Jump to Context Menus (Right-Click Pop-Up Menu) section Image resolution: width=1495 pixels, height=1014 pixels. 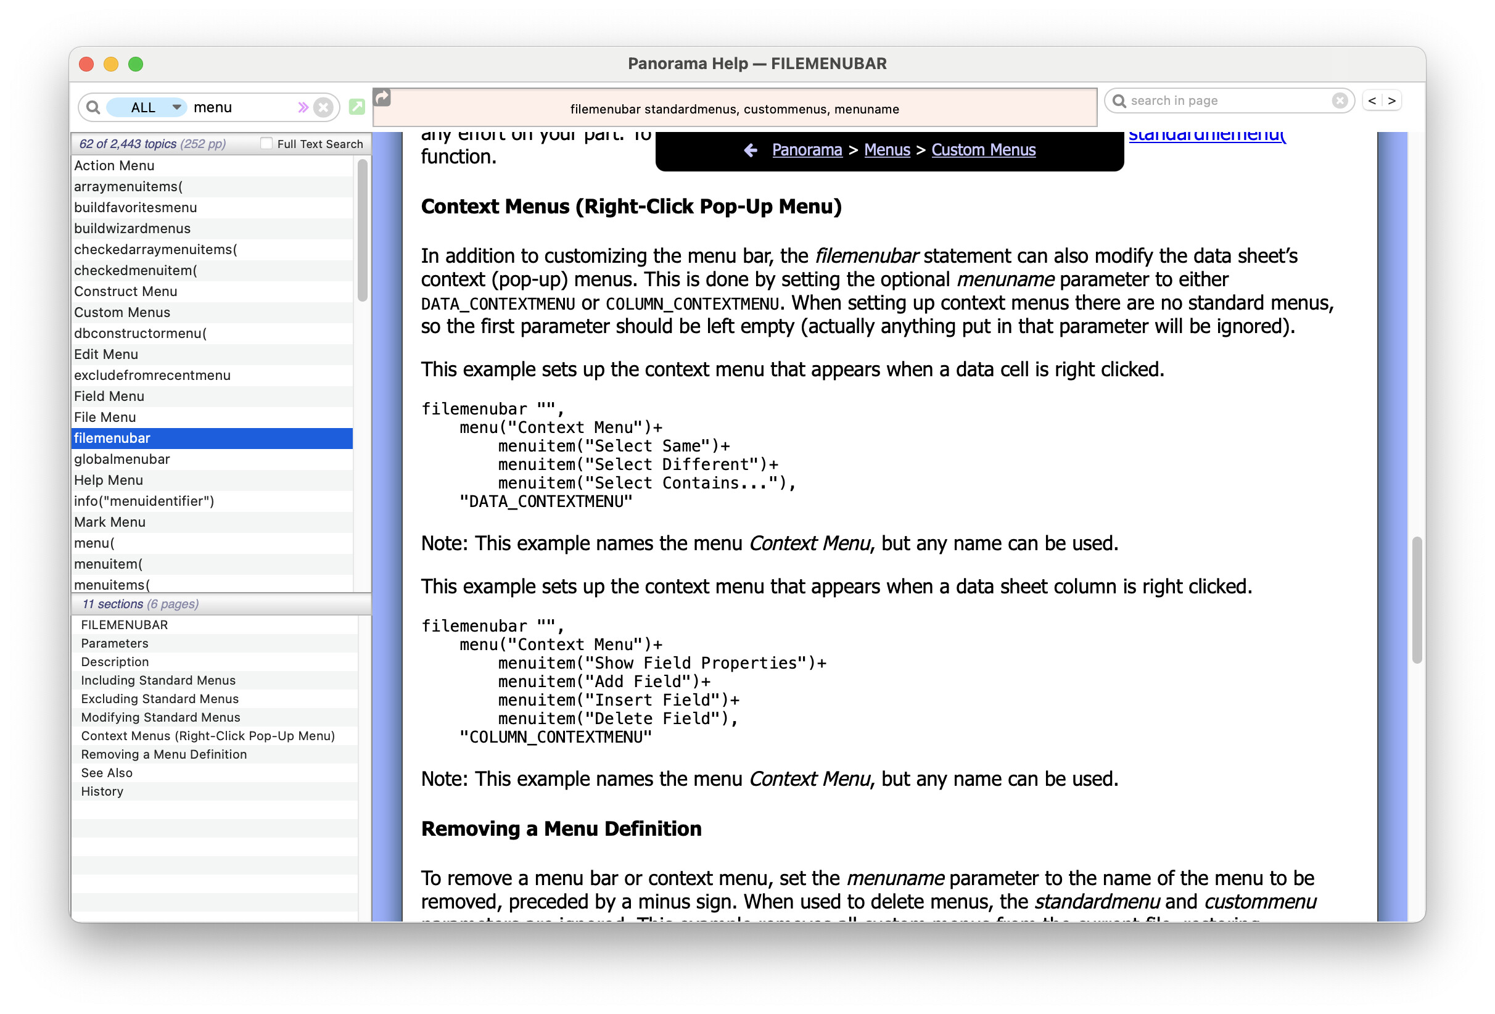[214, 736]
